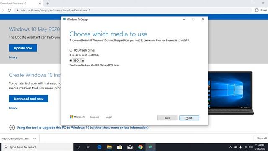Launch Microsoft Edge from taskbar
The image size is (268, 151).
pyautogui.click(x=99, y=147)
